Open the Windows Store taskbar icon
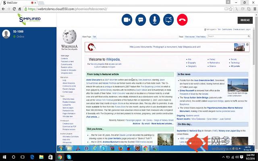This screenshot has width=258, height=161. click(50, 157)
